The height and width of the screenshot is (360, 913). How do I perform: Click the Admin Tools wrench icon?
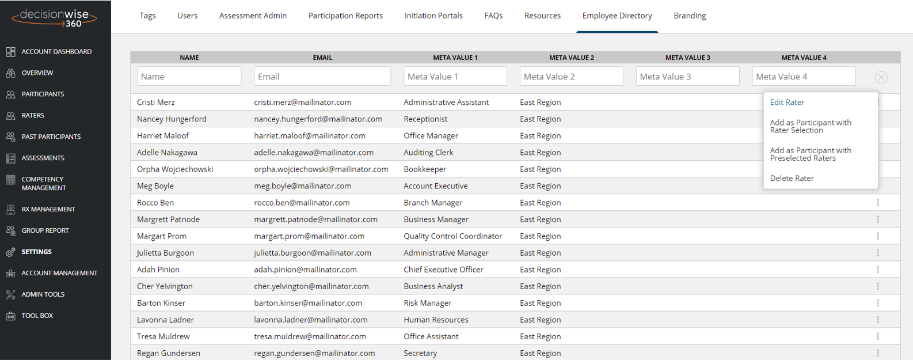point(10,295)
